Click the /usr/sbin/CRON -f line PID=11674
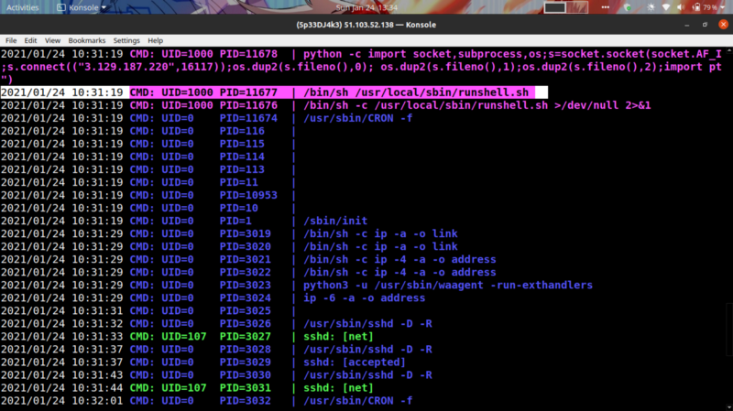The width and height of the screenshot is (733, 411). tap(206, 118)
